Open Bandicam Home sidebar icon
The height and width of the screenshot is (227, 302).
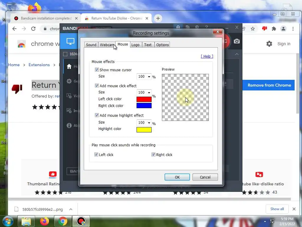pyautogui.click(x=69, y=67)
